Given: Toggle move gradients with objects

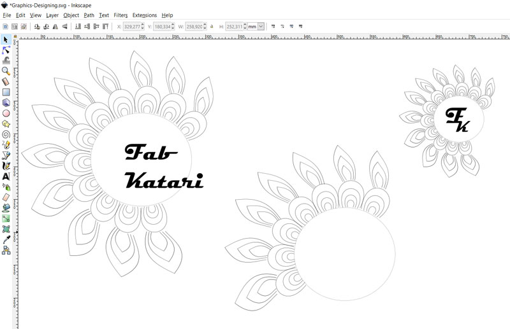Looking at the screenshot, I should click(291, 26).
